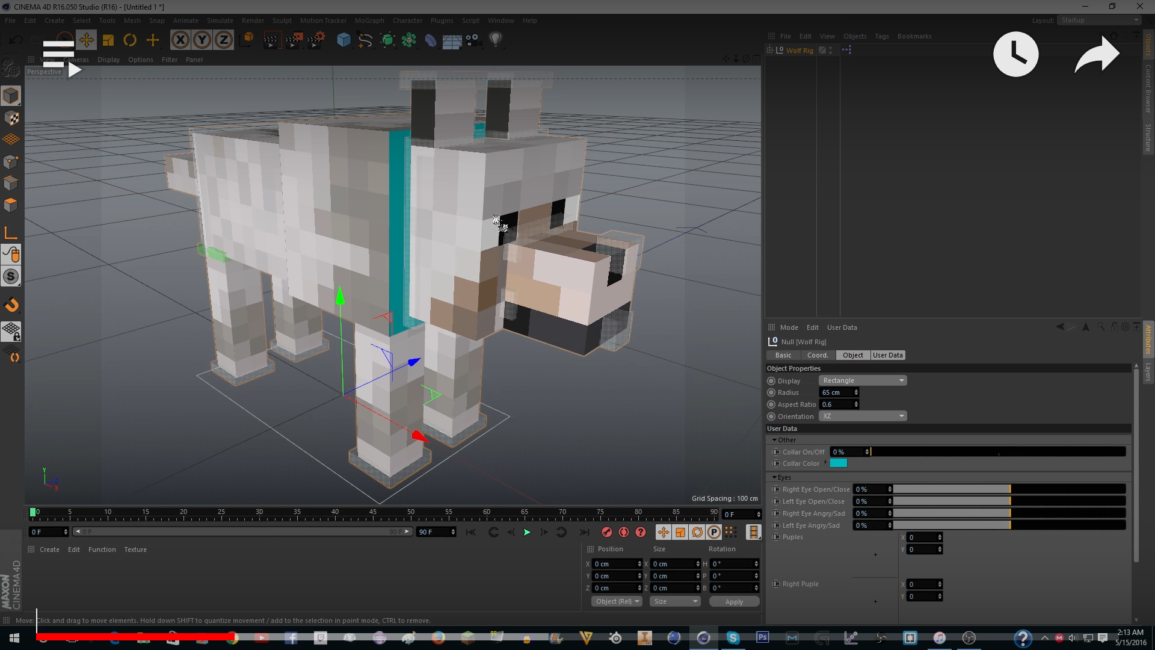Image resolution: width=1155 pixels, height=650 pixels.
Task: Toggle Z axis lock
Action: tap(223, 40)
